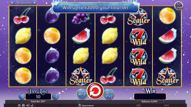
Task: Click the win up to x3000 banner
Action: coord(95,7)
